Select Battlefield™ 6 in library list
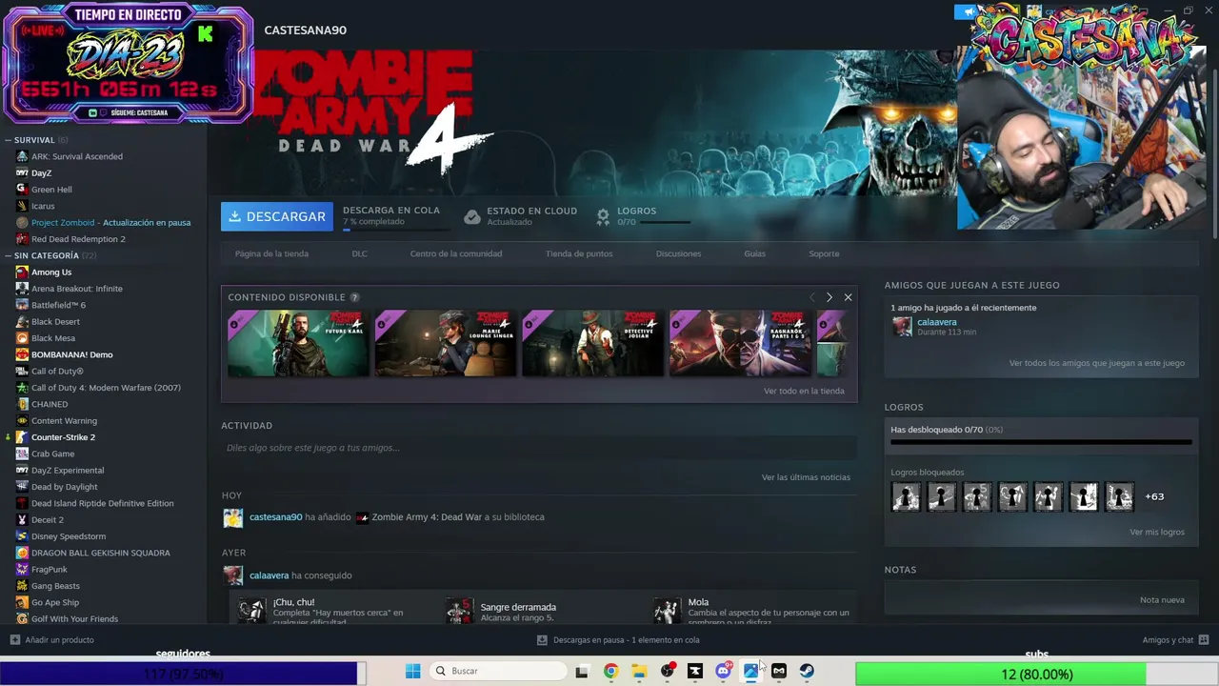1219x686 pixels. (x=58, y=305)
